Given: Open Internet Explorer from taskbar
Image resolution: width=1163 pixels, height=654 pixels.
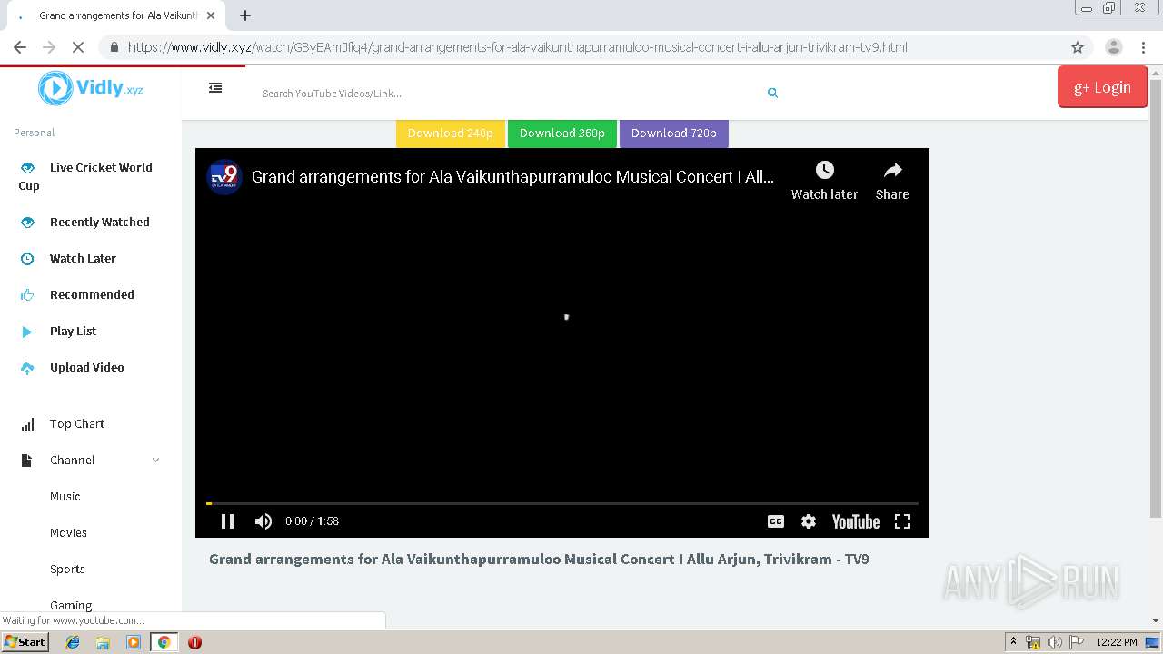Looking at the screenshot, I should [x=73, y=642].
